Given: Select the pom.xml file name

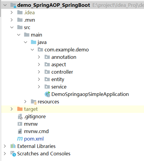Looking at the screenshot, I should 34,139.
